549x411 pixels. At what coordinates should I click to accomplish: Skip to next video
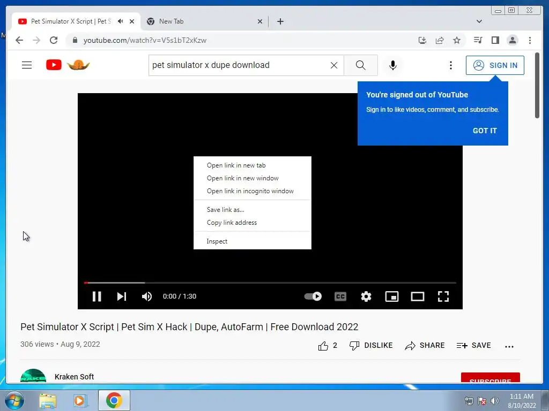point(122,296)
